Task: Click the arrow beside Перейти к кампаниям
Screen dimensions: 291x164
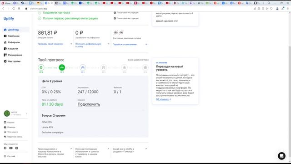Action: click(x=146, y=44)
